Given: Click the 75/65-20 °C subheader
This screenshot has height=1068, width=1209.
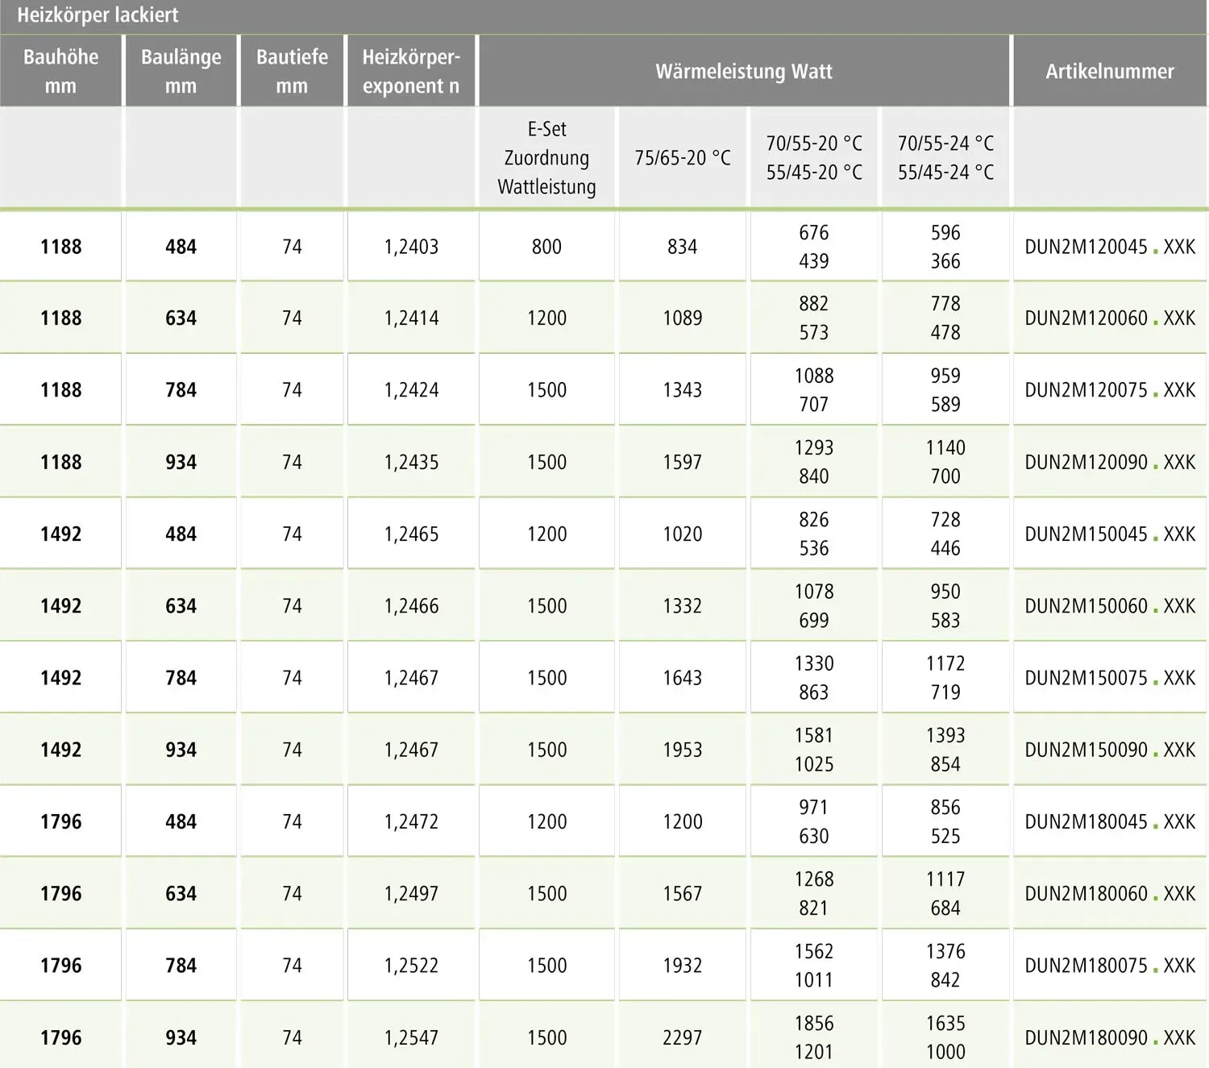Looking at the screenshot, I should [x=682, y=158].
